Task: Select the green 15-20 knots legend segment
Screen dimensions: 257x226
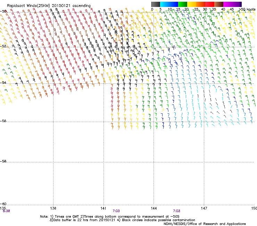Action: [x=183, y=4]
